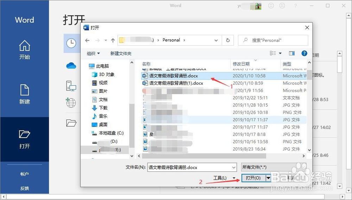Click the Personal folder breadcrumb
Image resolution: width=352 pixels, height=200 pixels.
[x=171, y=40]
